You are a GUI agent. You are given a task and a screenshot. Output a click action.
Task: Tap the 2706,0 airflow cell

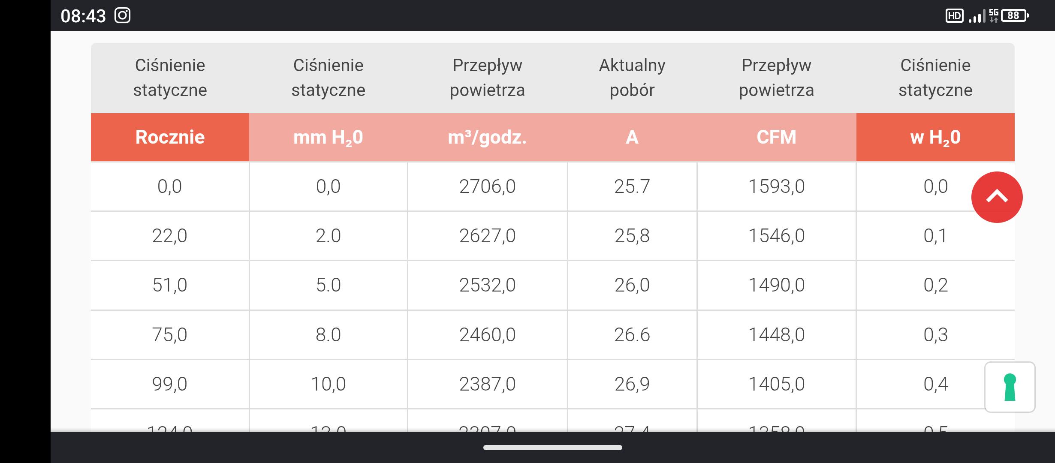pyautogui.click(x=487, y=186)
